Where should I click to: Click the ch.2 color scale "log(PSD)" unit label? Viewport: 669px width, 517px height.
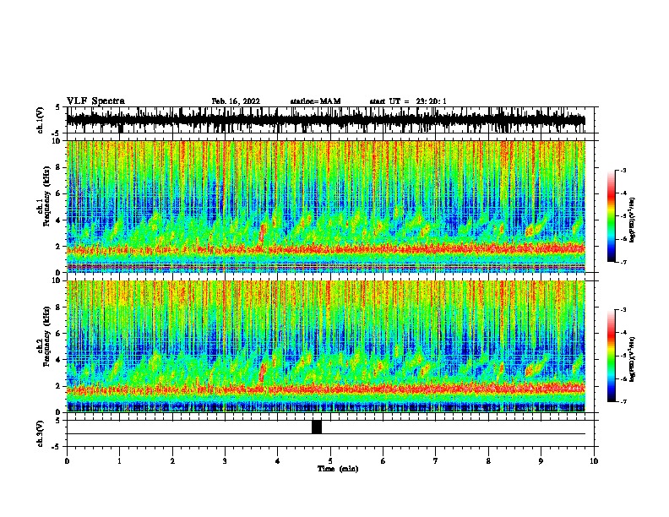point(633,359)
